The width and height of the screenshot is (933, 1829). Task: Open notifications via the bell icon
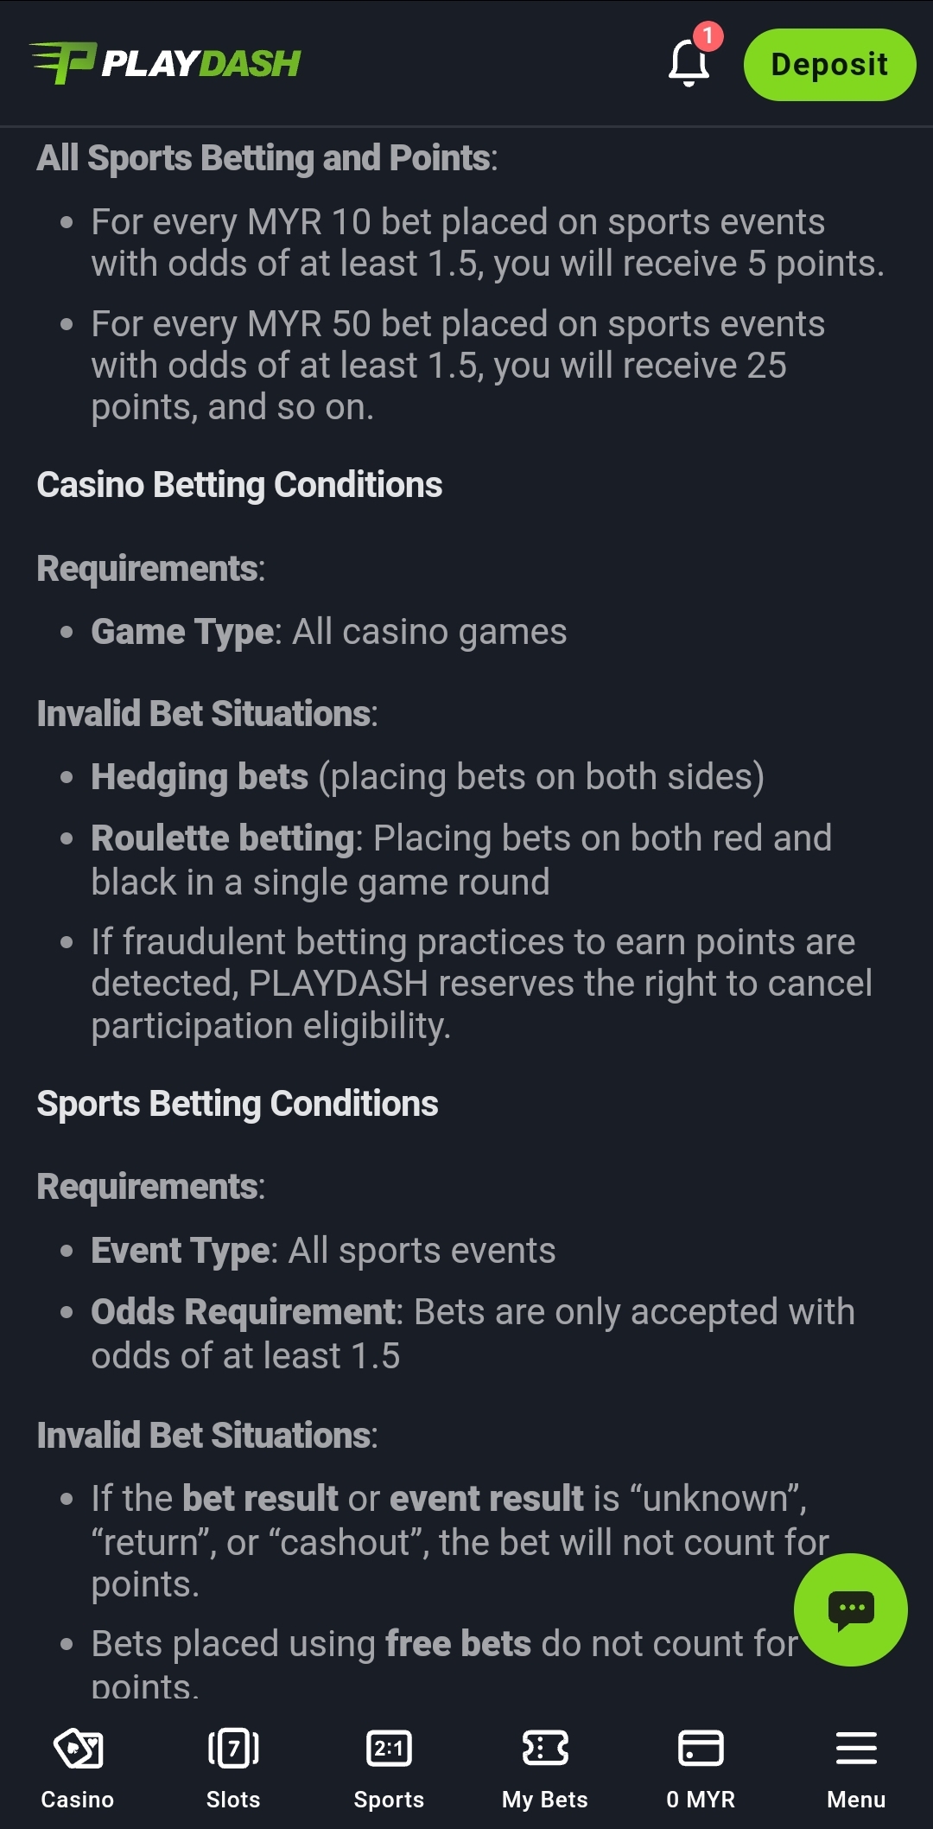click(x=689, y=64)
